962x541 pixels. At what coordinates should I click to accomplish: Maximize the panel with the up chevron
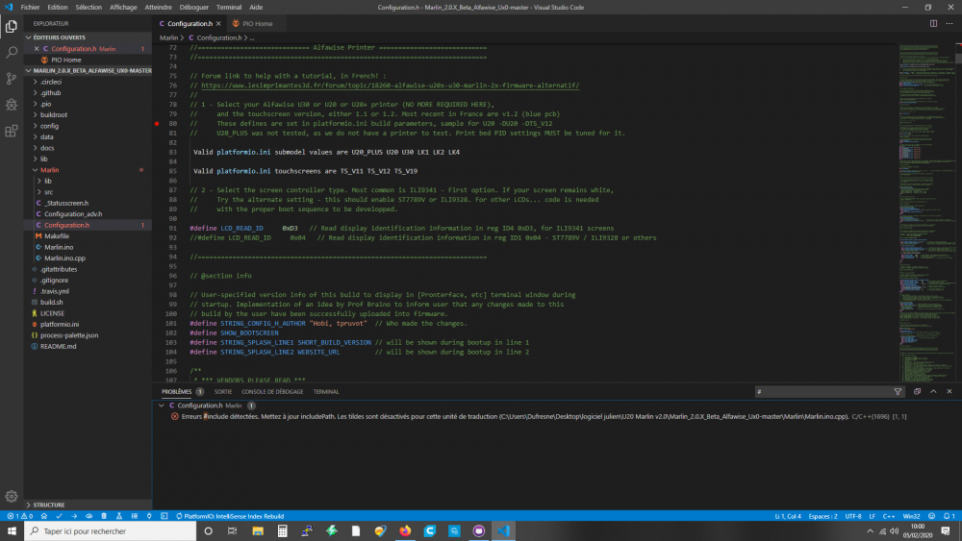933,391
